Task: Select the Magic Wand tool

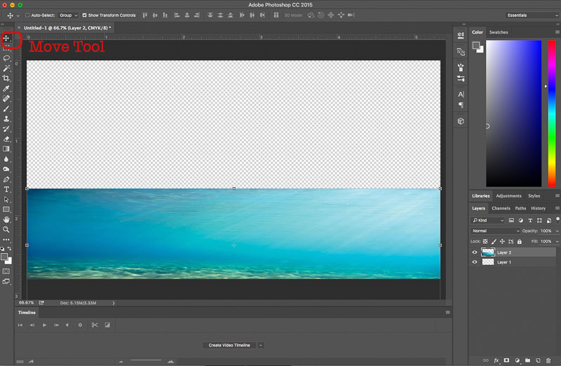Action: point(6,68)
